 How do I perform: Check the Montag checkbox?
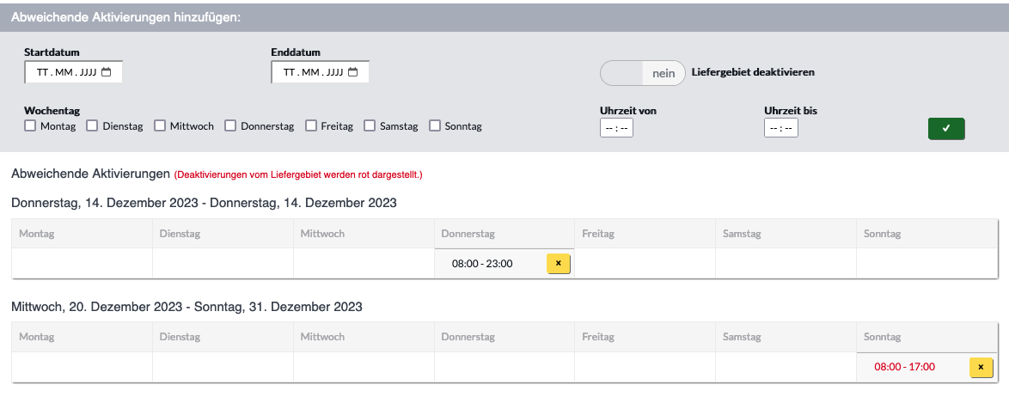(30, 125)
